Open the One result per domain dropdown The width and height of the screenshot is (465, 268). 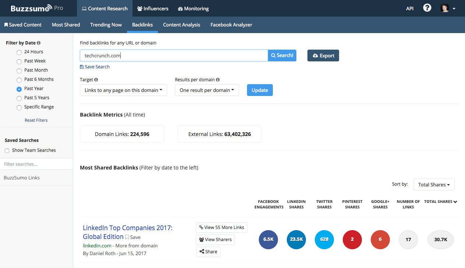(x=207, y=90)
